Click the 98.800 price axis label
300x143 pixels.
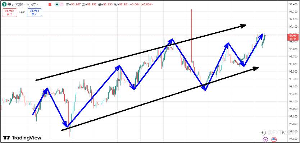click(293, 49)
